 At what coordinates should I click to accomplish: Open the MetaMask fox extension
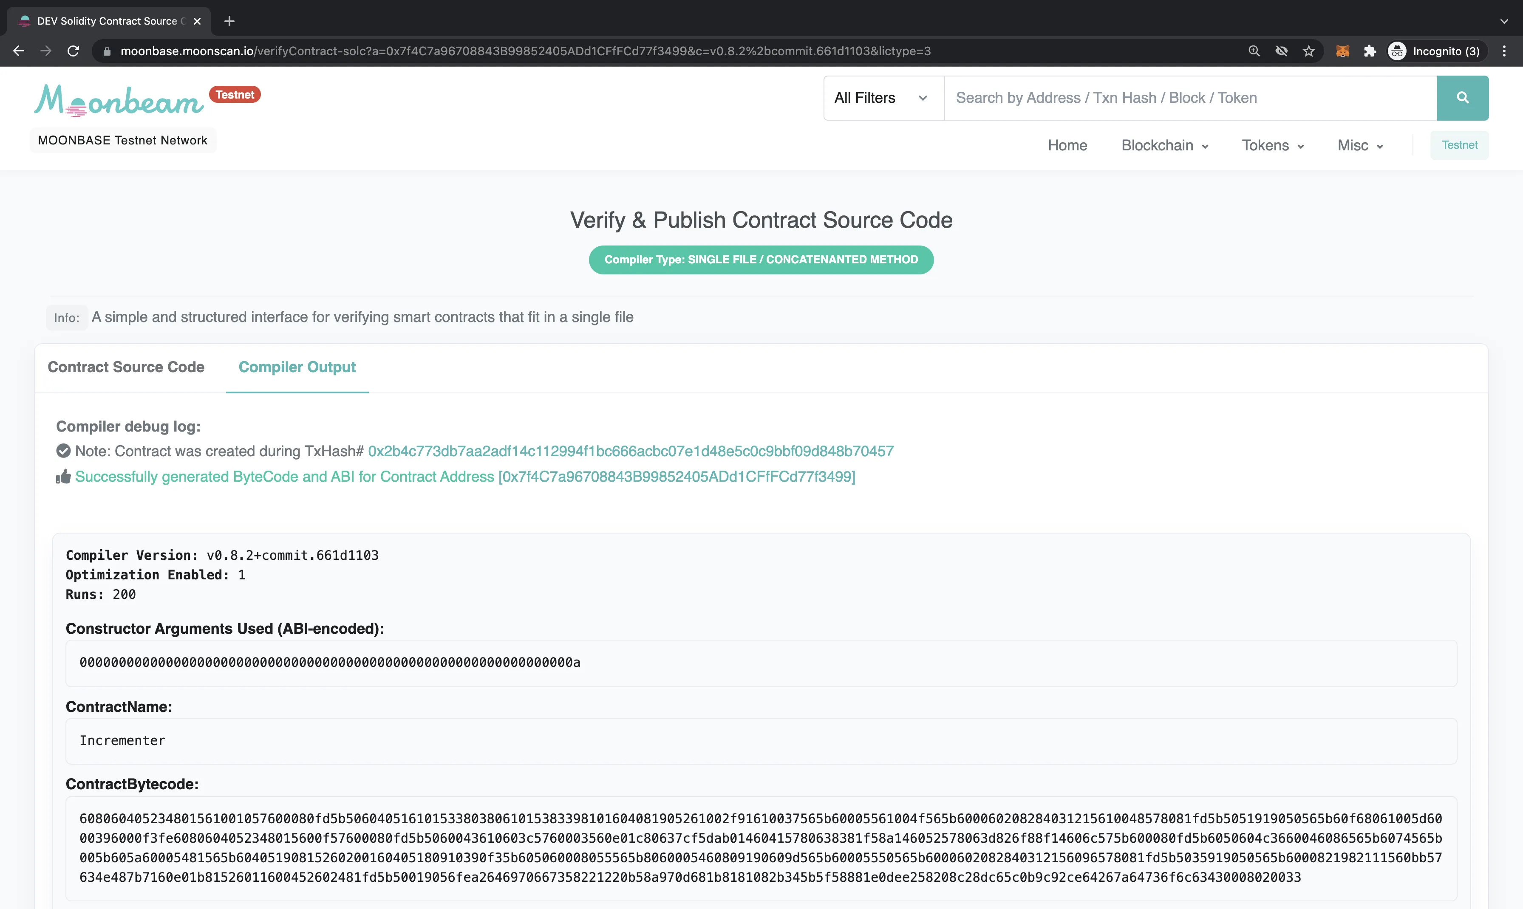[1343, 51]
